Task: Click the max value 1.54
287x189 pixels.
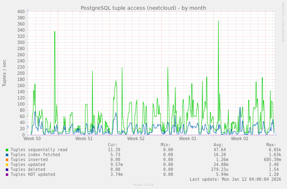Action: click(x=274, y=169)
